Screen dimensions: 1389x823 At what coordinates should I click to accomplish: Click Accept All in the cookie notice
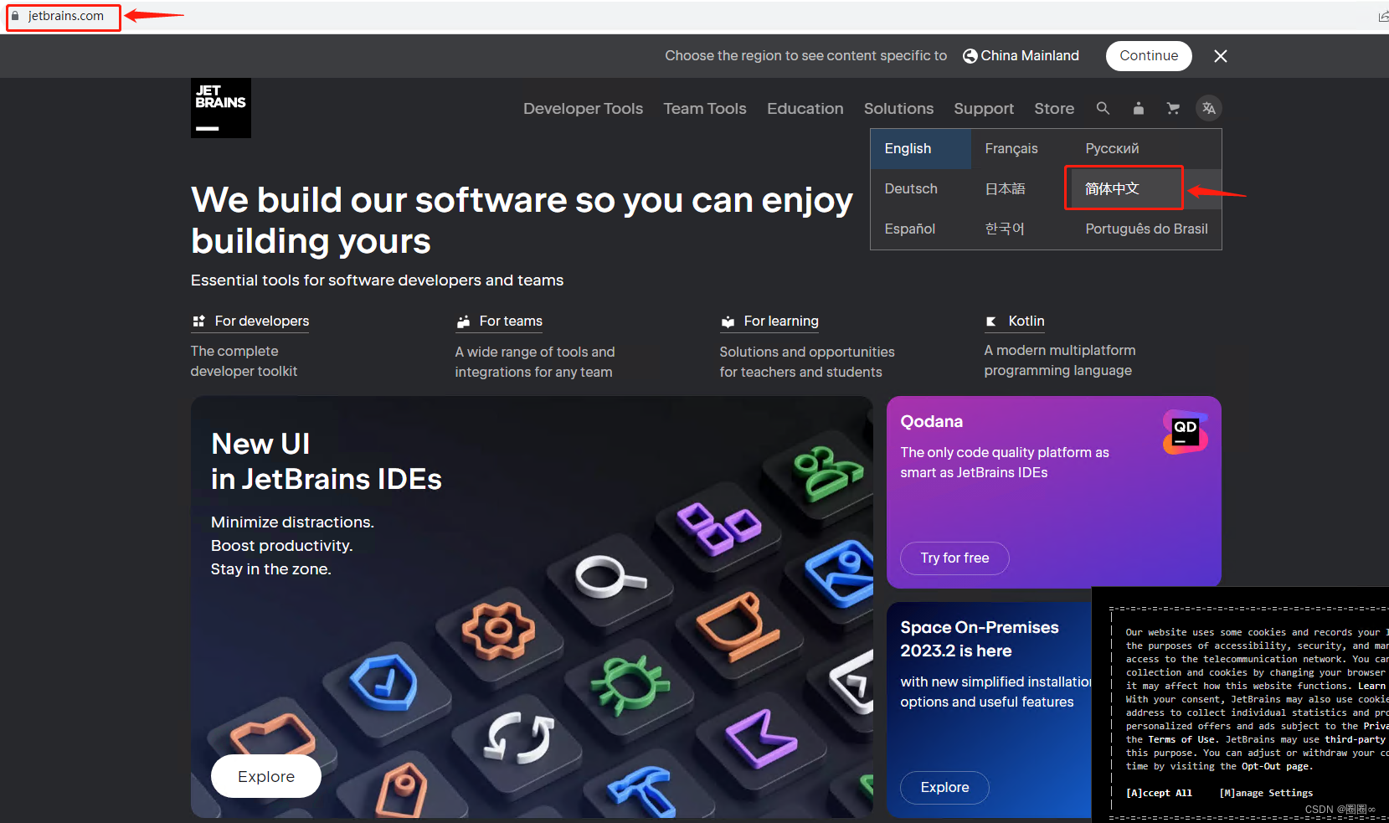(x=1160, y=792)
